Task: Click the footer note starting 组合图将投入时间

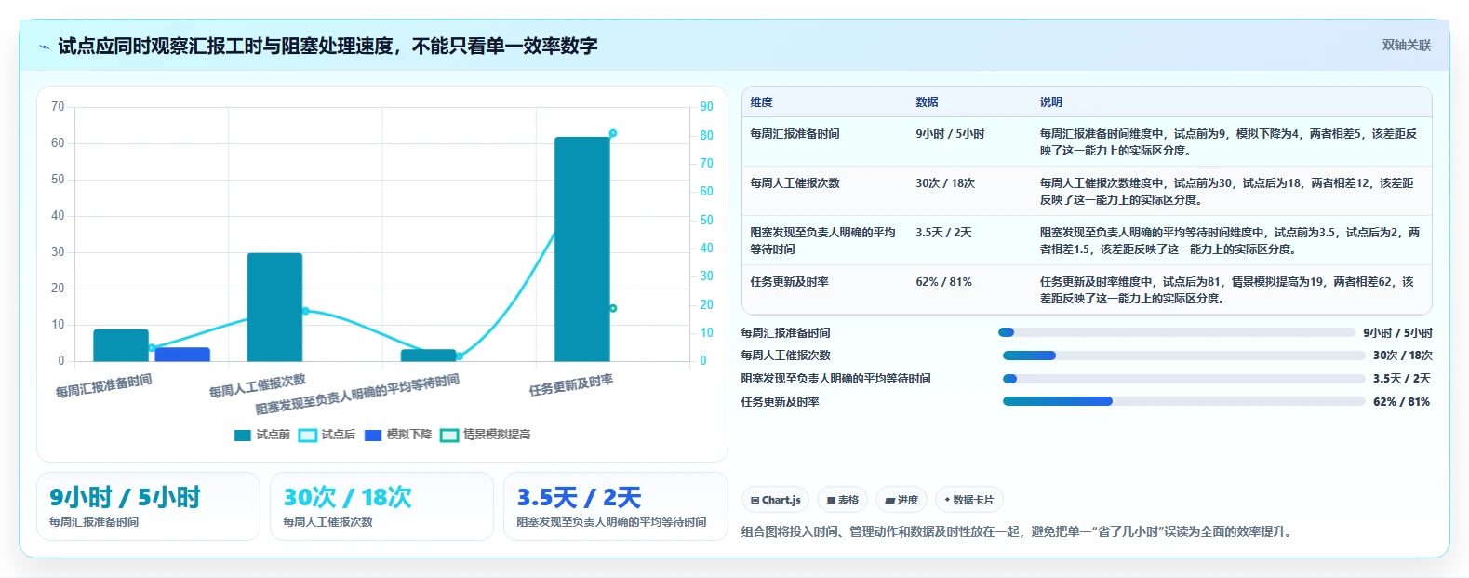Action: click(x=1016, y=532)
